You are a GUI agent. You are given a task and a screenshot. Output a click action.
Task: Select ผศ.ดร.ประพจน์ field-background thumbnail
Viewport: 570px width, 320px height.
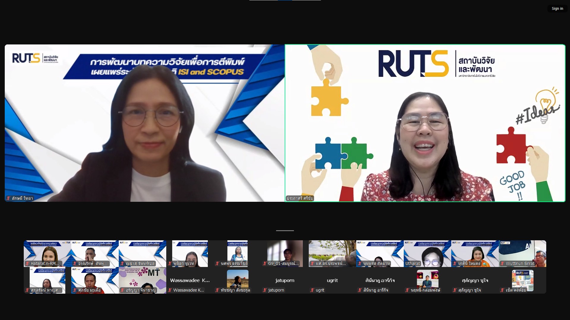coord(332,254)
